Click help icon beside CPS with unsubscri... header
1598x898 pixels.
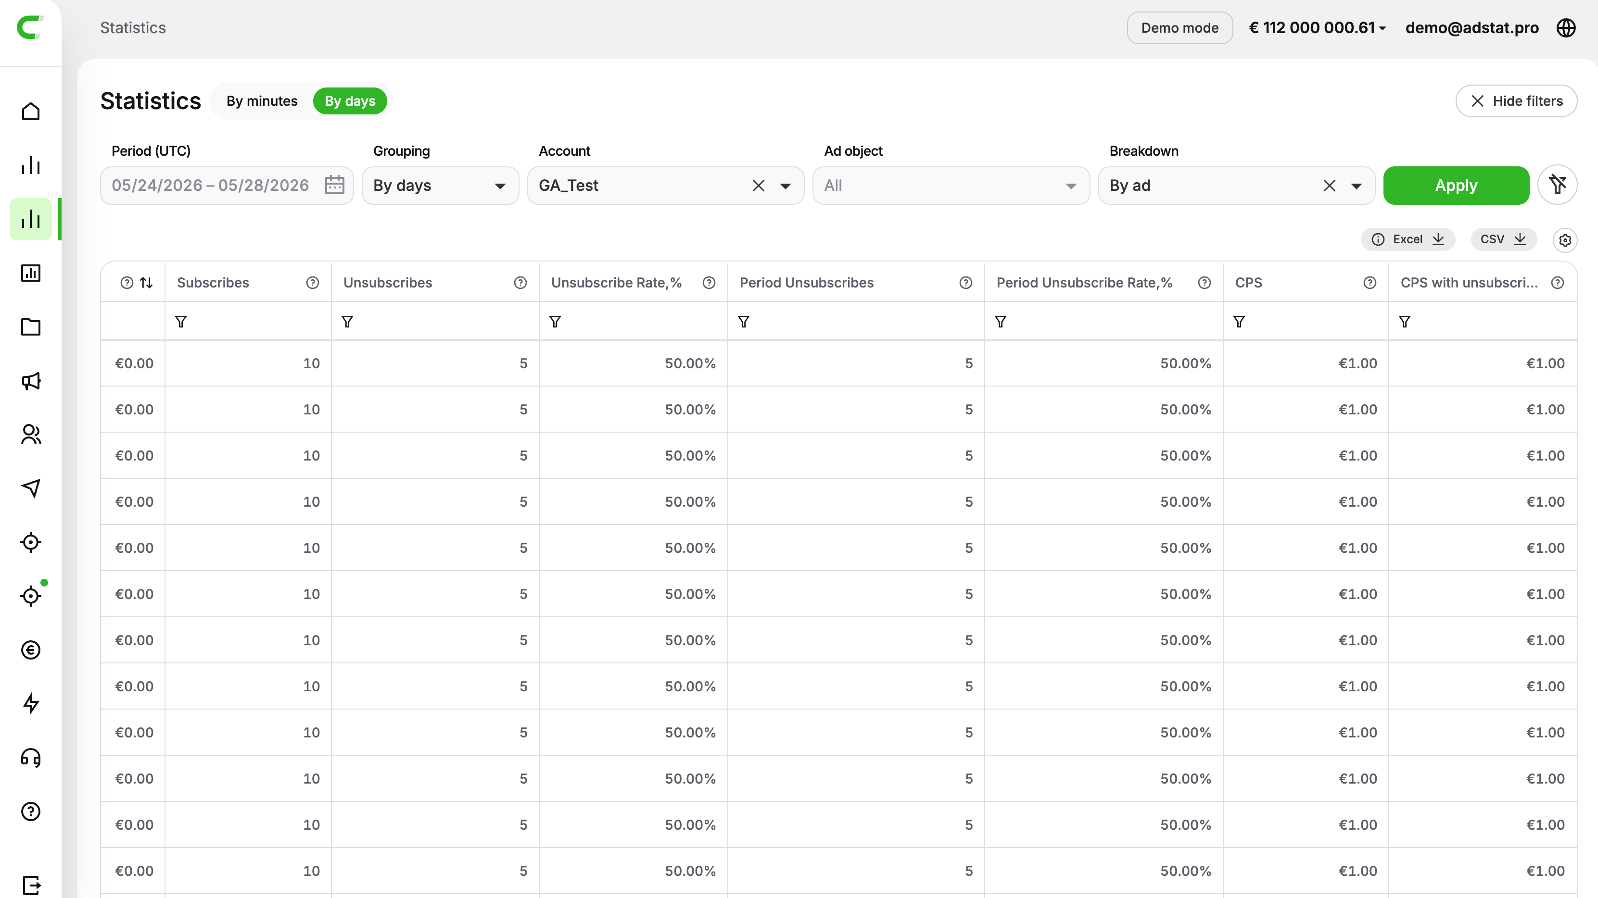click(1558, 283)
